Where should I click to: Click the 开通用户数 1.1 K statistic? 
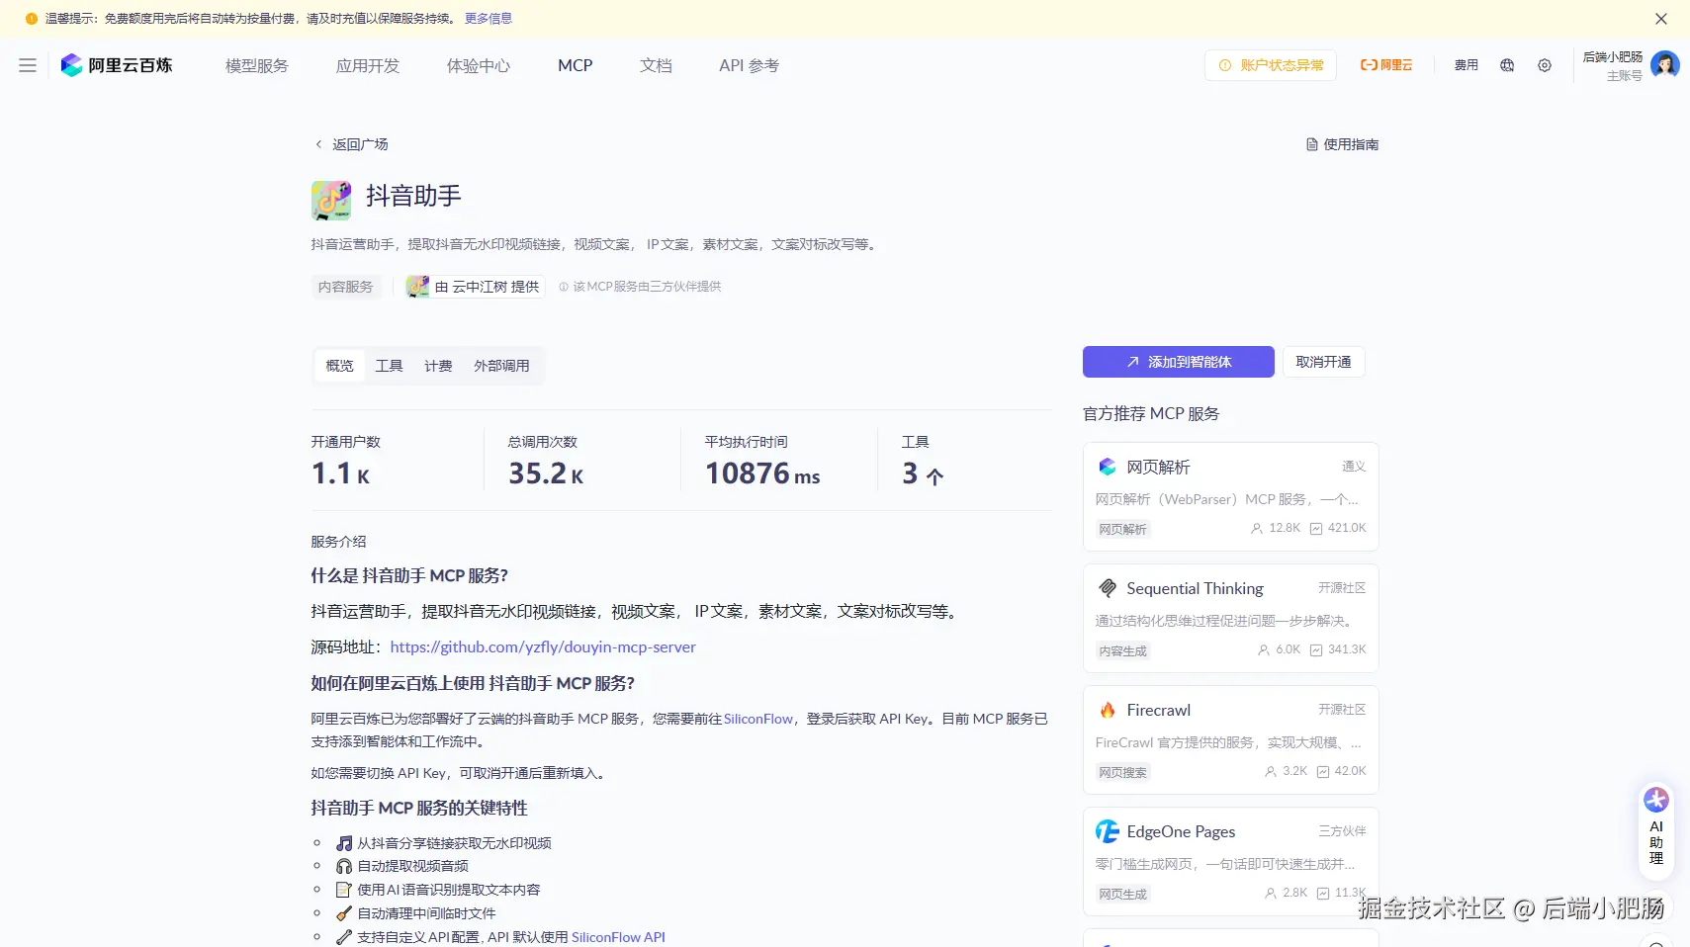click(346, 461)
